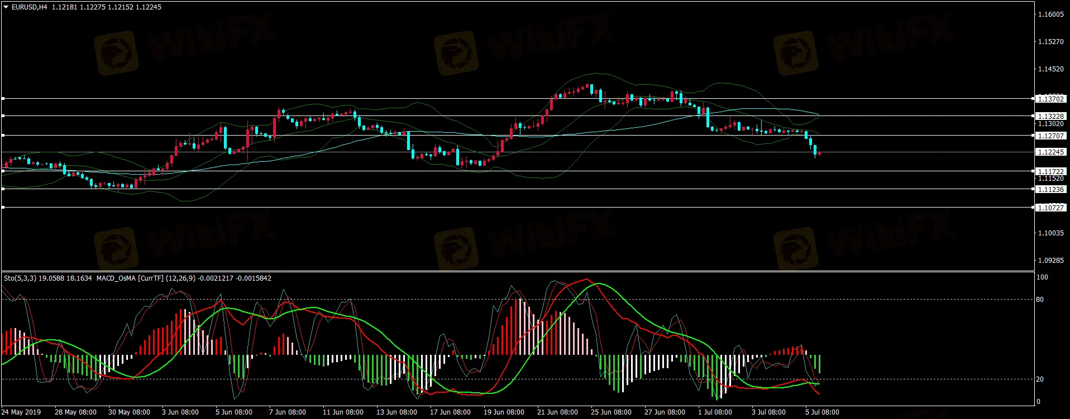The width and height of the screenshot is (1070, 419).
Task: Click the 1.16005 price scale value
Action: (1050, 15)
